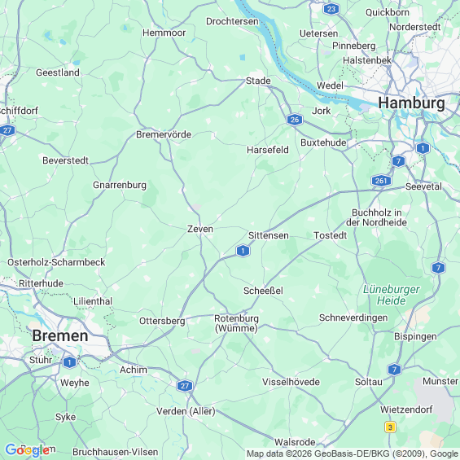
Task: Select the Bremen city label
Action: (60, 335)
